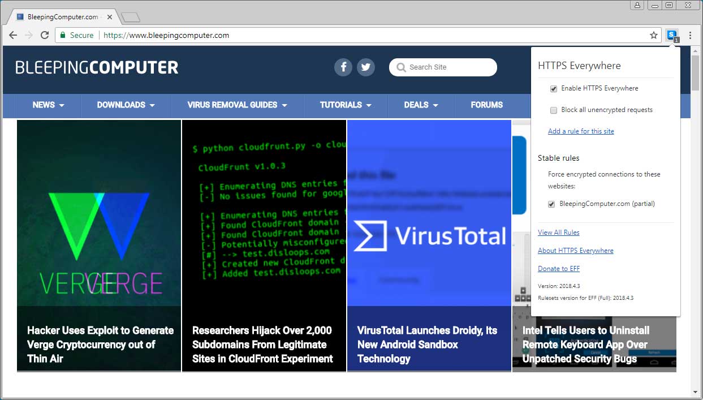Check Block all unencrypted requests
The image size is (703, 400).
pos(554,110)
